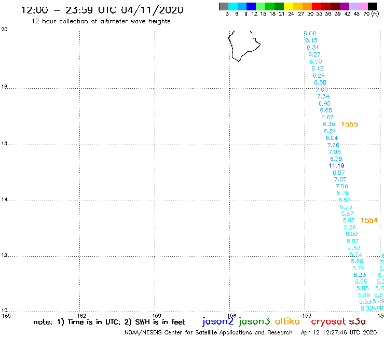Click the 14 latitude axis label
Image resolution: width=384 pixels, height=337 pixels.
point(4,200)
